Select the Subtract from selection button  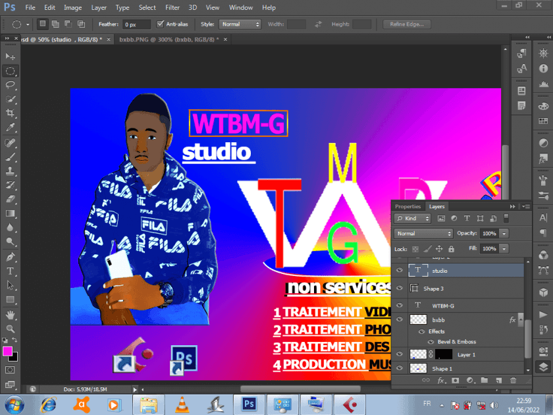pos(68,24)
